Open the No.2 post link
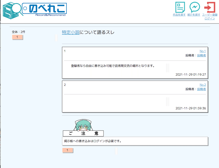219x168 pixels. (203, 85)
